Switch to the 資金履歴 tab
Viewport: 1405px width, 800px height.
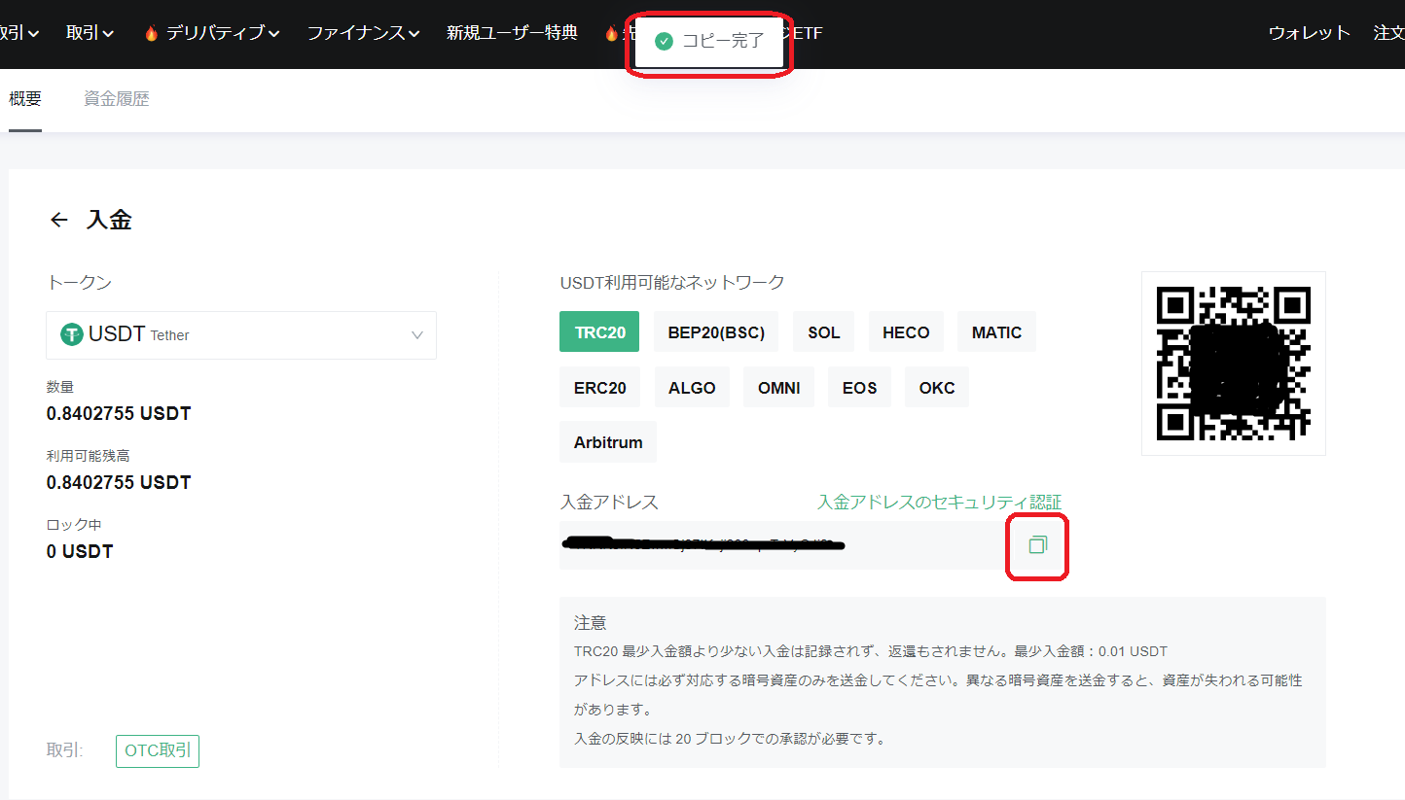[x=116, y=99]
